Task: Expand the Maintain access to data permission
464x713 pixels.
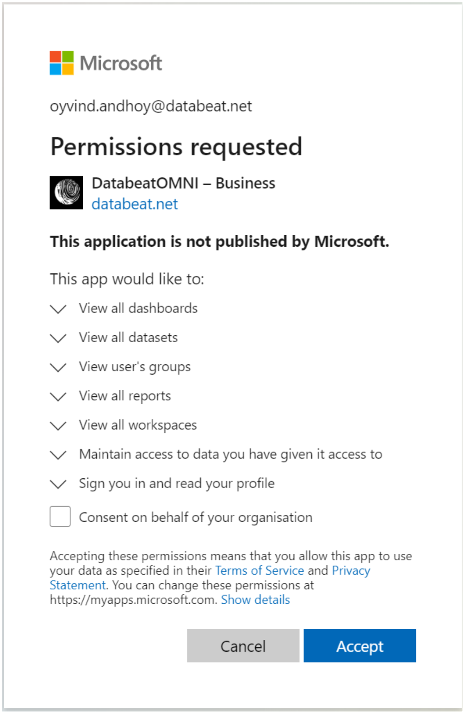Action: pos(58,455)
